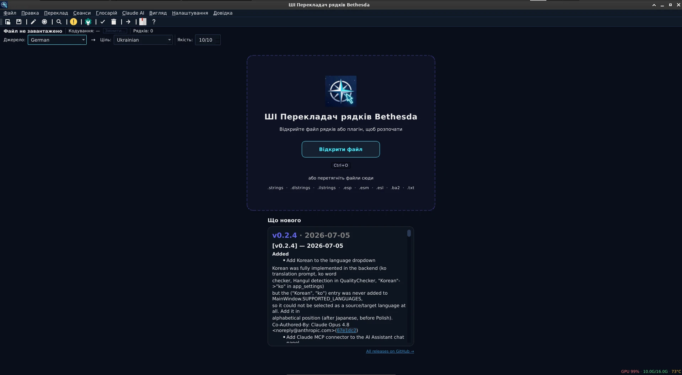Viewport: 682px width, 375px height.
Task: Open the Ціль language dropdown showing Ukrainian
Action: click(x=143, y=40)
